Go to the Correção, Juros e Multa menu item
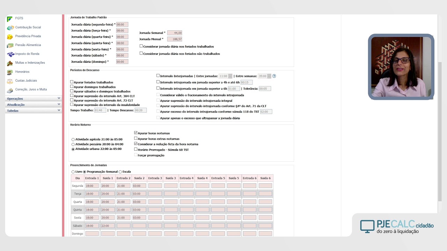 click(x=31, y=89)
